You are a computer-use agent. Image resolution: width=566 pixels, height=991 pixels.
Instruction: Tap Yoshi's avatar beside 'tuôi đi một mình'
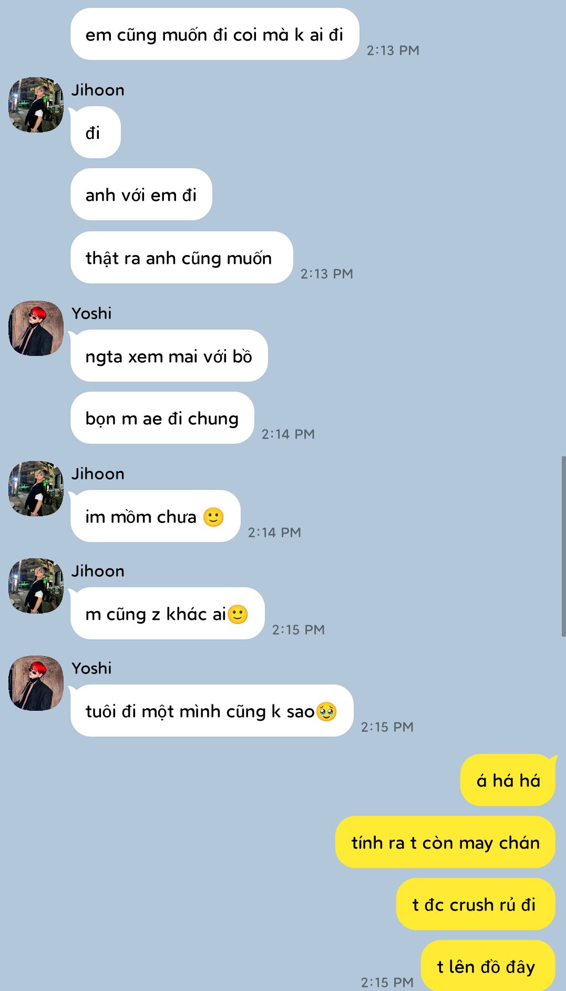click(x=36, y=683)
